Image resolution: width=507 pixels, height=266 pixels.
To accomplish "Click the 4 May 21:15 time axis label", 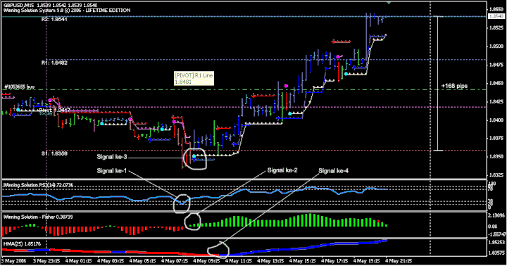I will 399,261.
